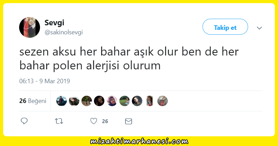View the 26 Beğeni likes list
This screenshot has width=278, height=146.
pos(33,101)
